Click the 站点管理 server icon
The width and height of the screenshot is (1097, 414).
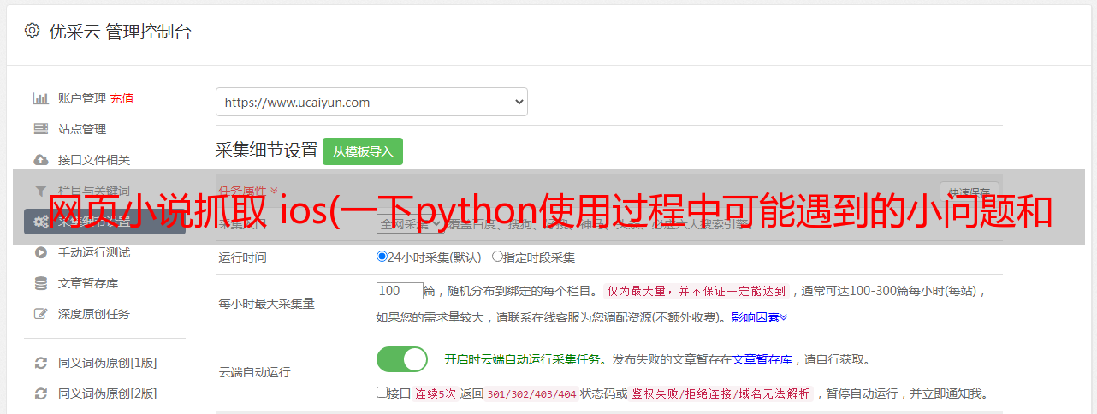40,129
